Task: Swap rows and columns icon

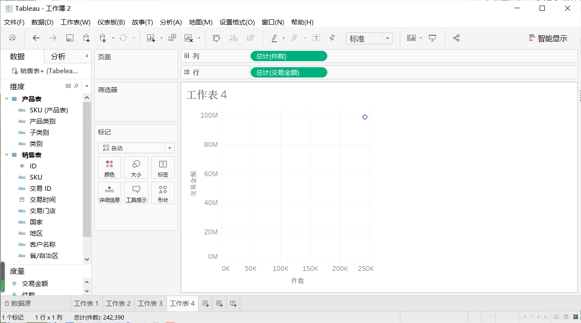Action: (x=217, y=38)
